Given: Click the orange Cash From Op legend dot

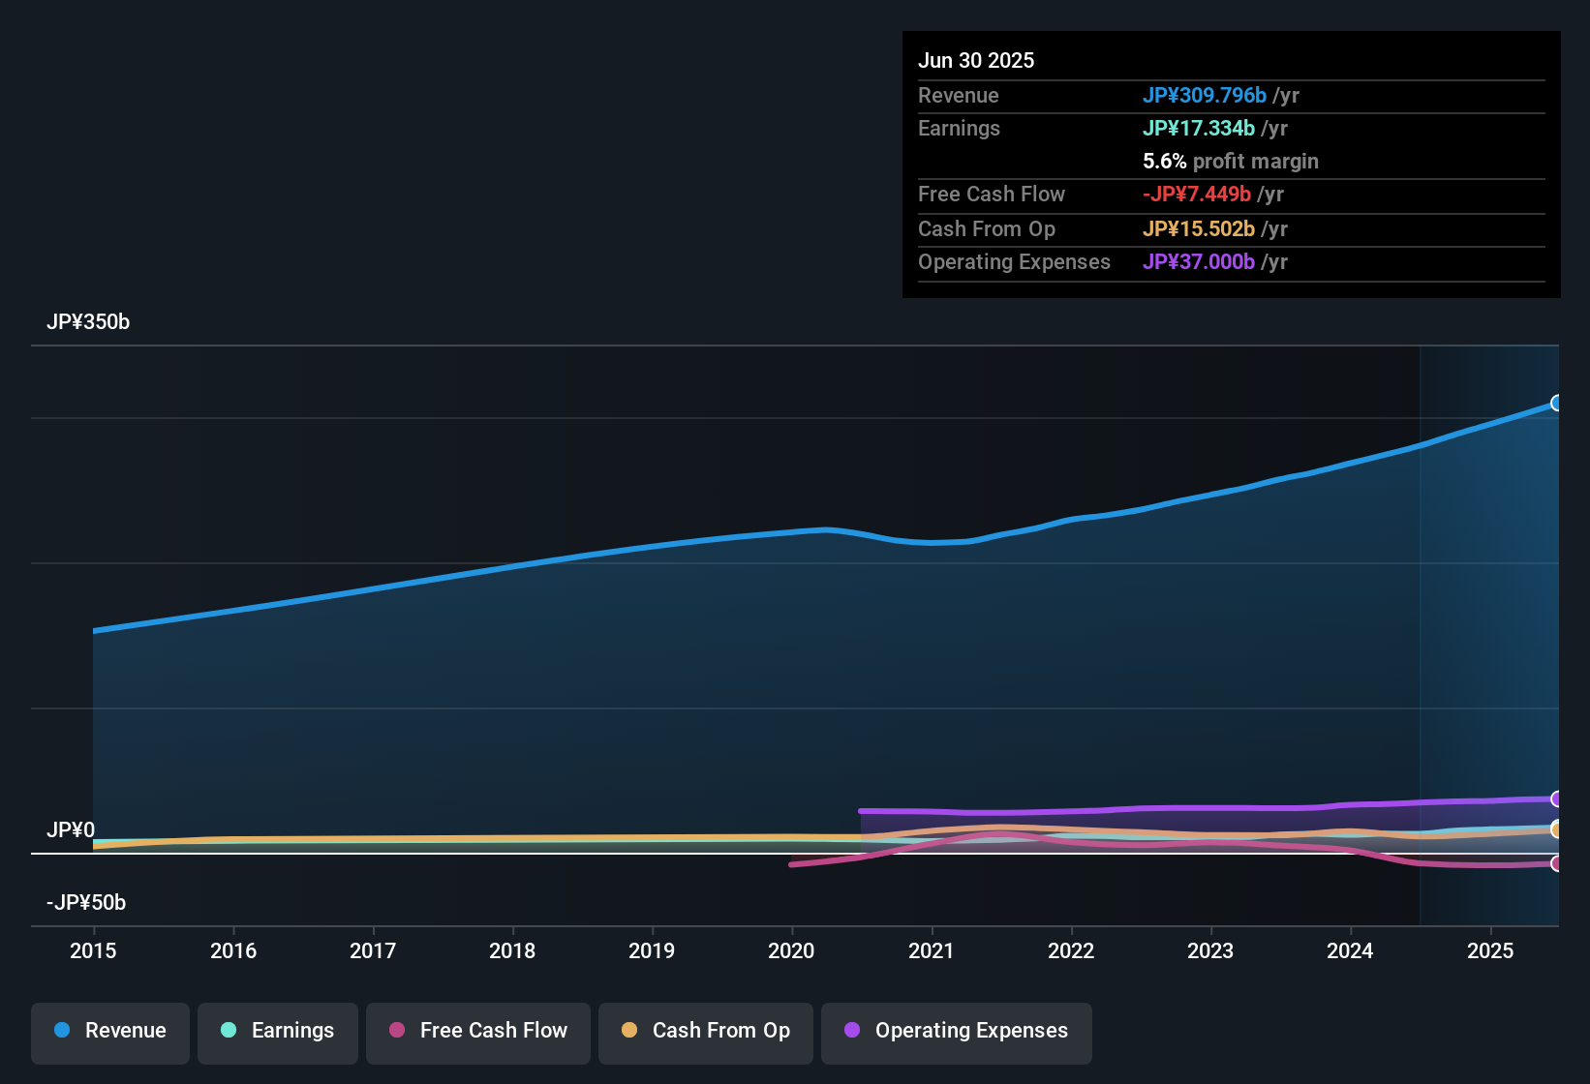Looking at the screenshot, I should pos(628,1031).
